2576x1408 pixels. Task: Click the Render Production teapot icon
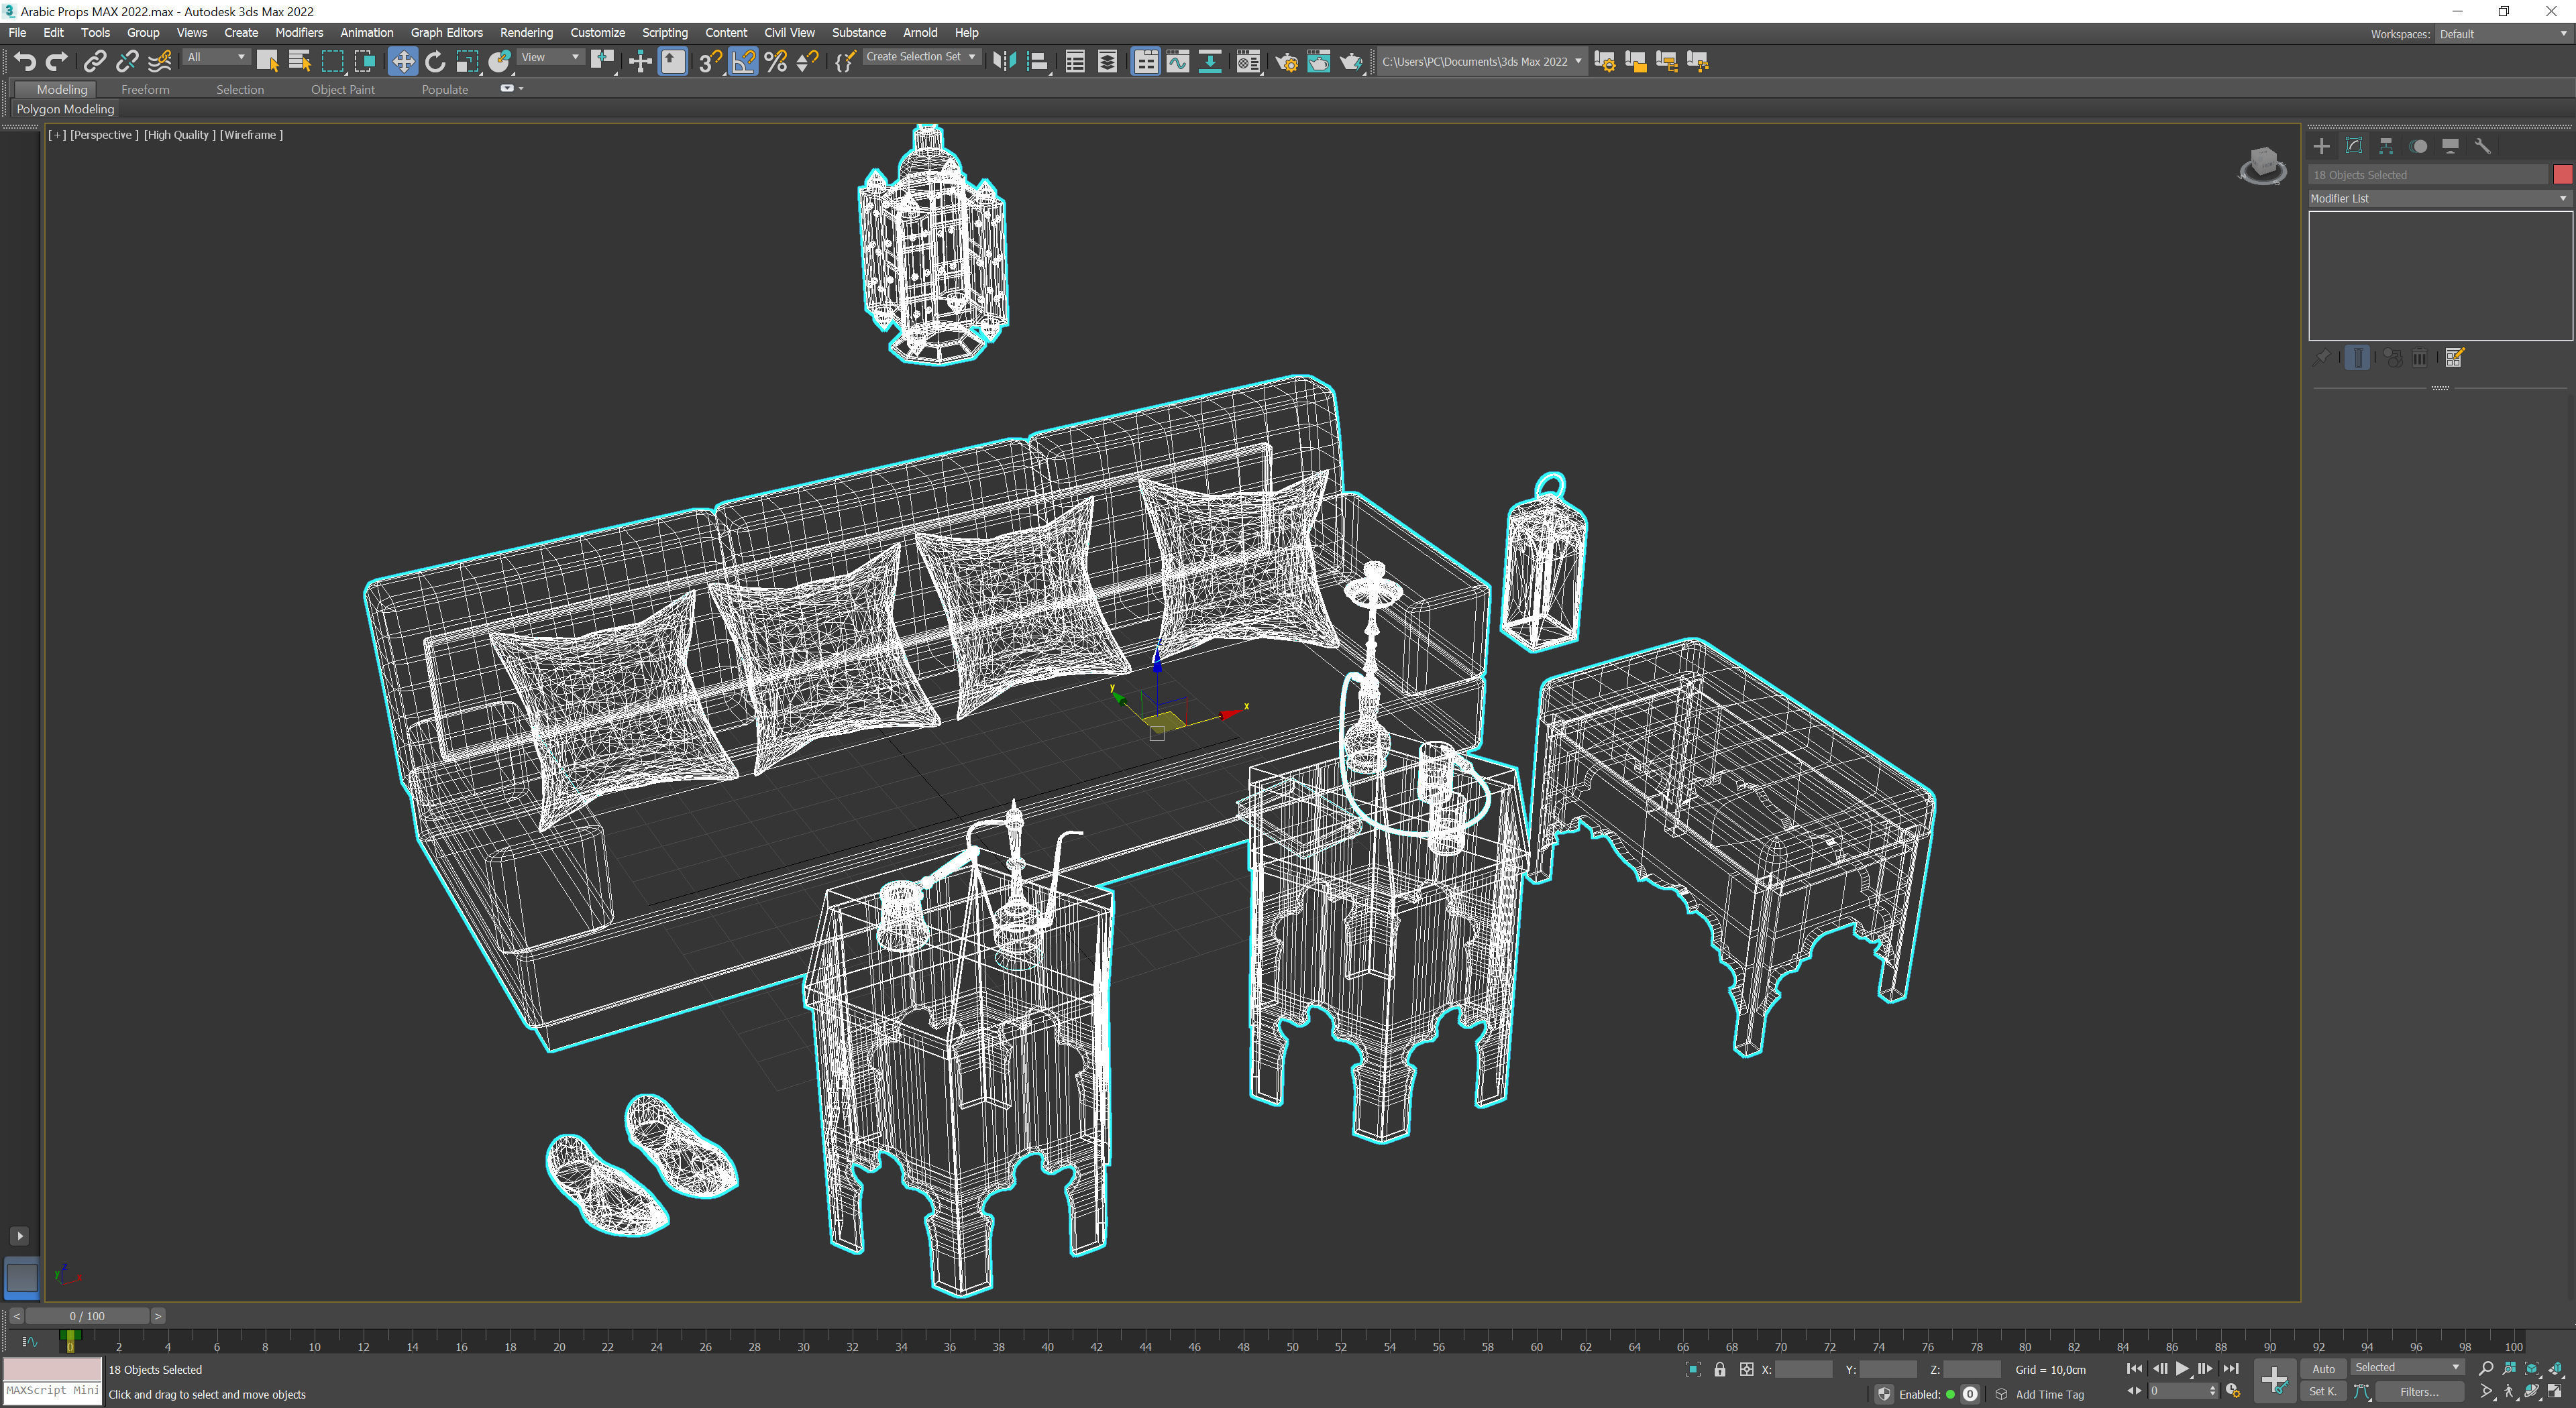point(1353,61)
